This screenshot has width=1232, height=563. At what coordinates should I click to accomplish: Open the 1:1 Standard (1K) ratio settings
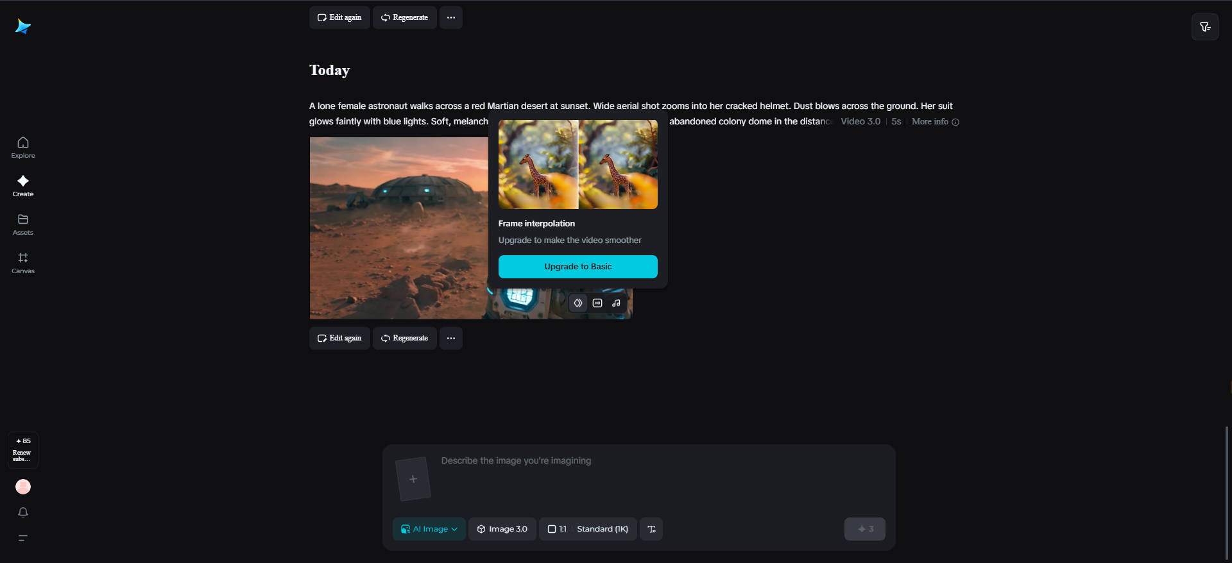point(588,529)
